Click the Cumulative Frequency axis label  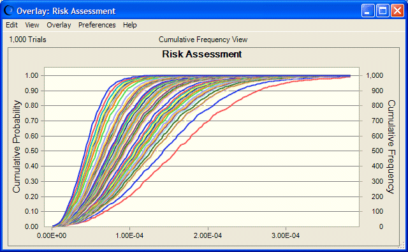tap(391, 147)
